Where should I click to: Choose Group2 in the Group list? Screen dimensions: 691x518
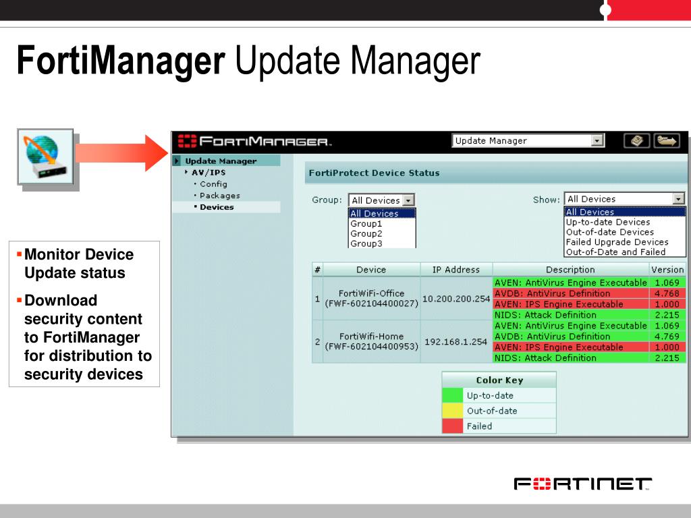coord(382,233)
